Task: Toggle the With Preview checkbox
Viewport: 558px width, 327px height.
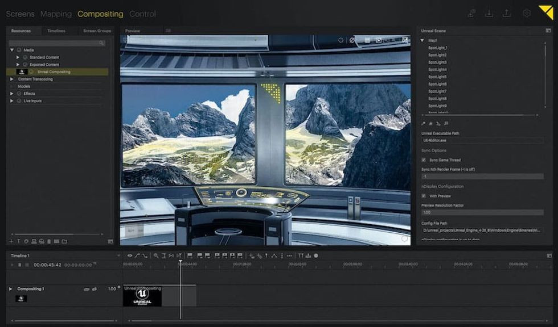Action: (x=424, y=196)
